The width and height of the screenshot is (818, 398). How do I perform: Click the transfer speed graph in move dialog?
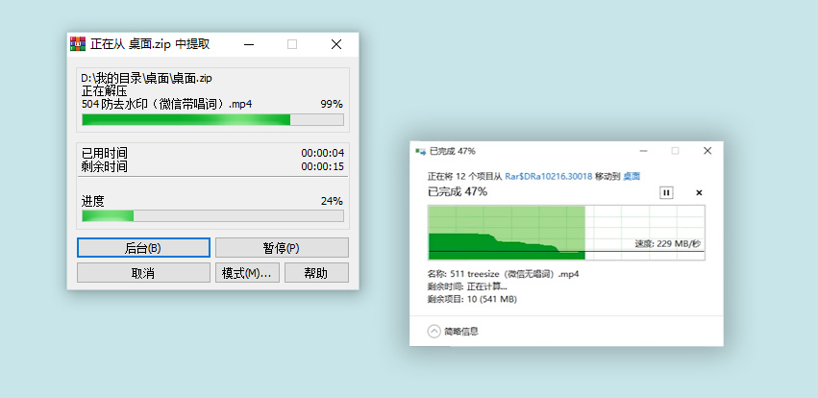pos(566,233)
